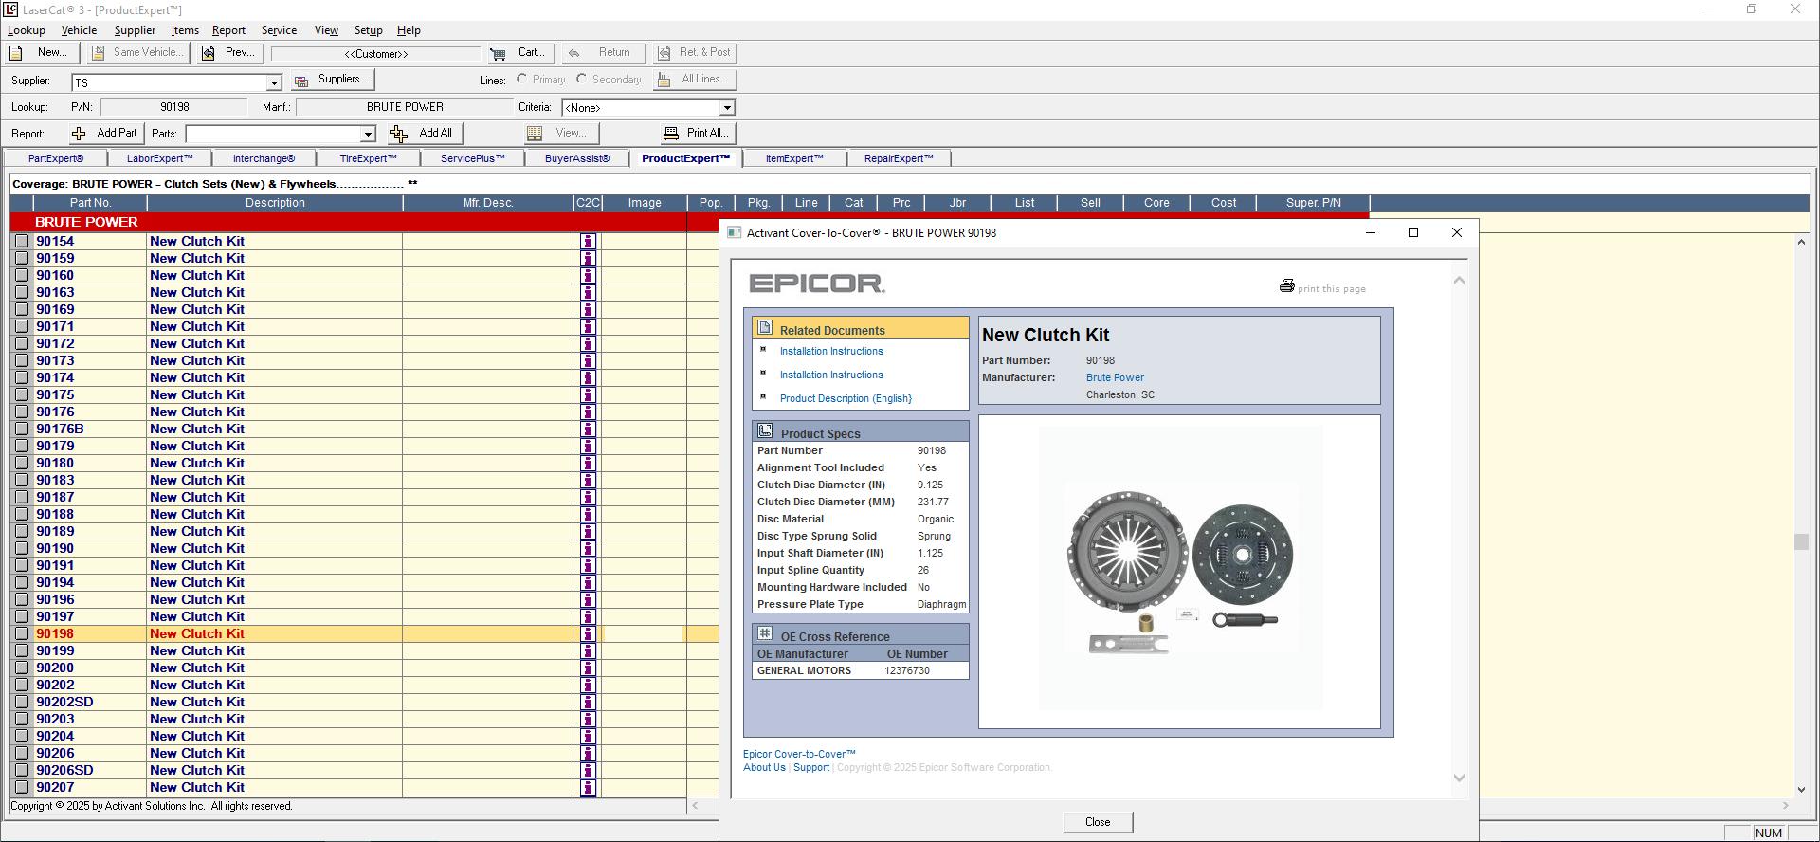
Task: Open the C2C info icon for part 90207
Action: coord(588,788)
